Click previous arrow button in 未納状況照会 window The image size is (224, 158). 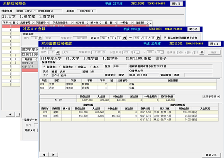coord(10,114)
